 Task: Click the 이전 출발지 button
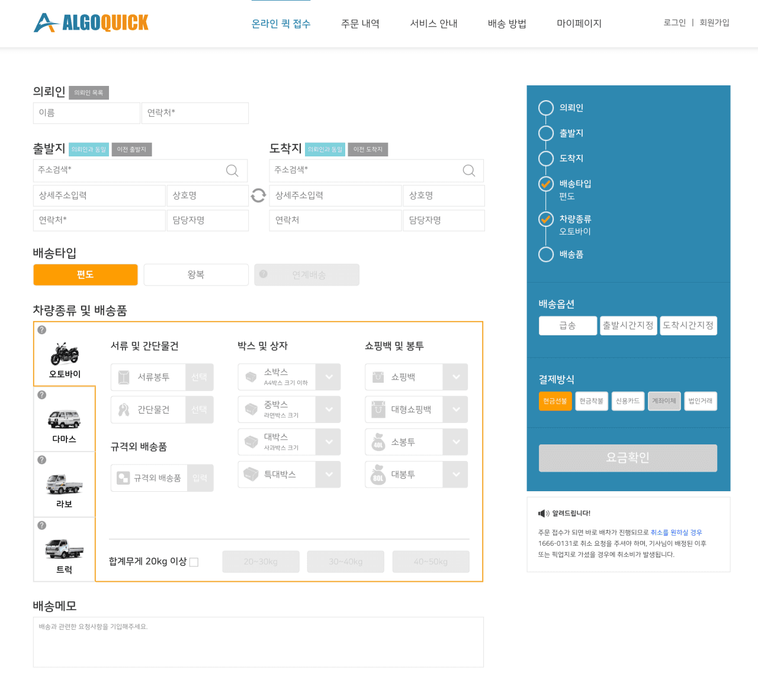point(131,149)
